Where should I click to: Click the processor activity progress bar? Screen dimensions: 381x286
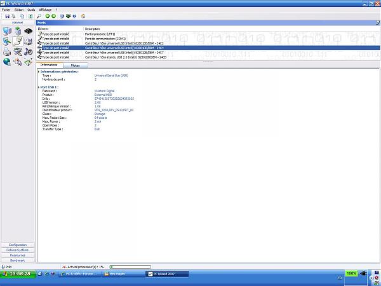point(130,267)
